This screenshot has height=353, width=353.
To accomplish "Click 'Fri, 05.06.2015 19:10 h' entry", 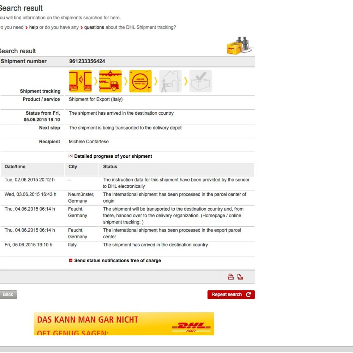I will tap(28, 245).
